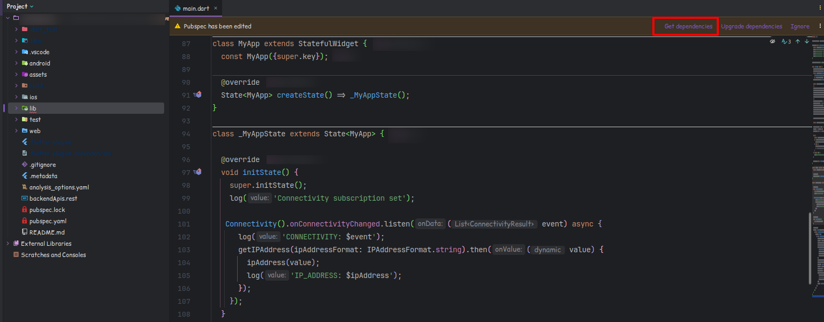
Task: Click the backendApis.rest file icon
Action: 25,199
